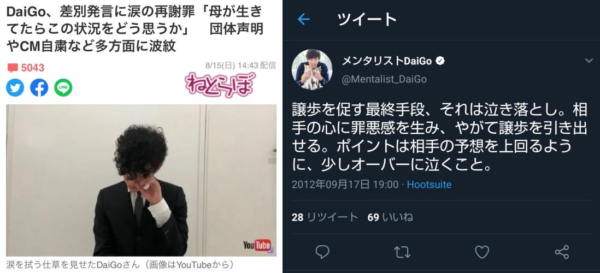Open the @Mentalist_DaiGo handle
This screenshot has height=273, width=600.
point(384,79)
